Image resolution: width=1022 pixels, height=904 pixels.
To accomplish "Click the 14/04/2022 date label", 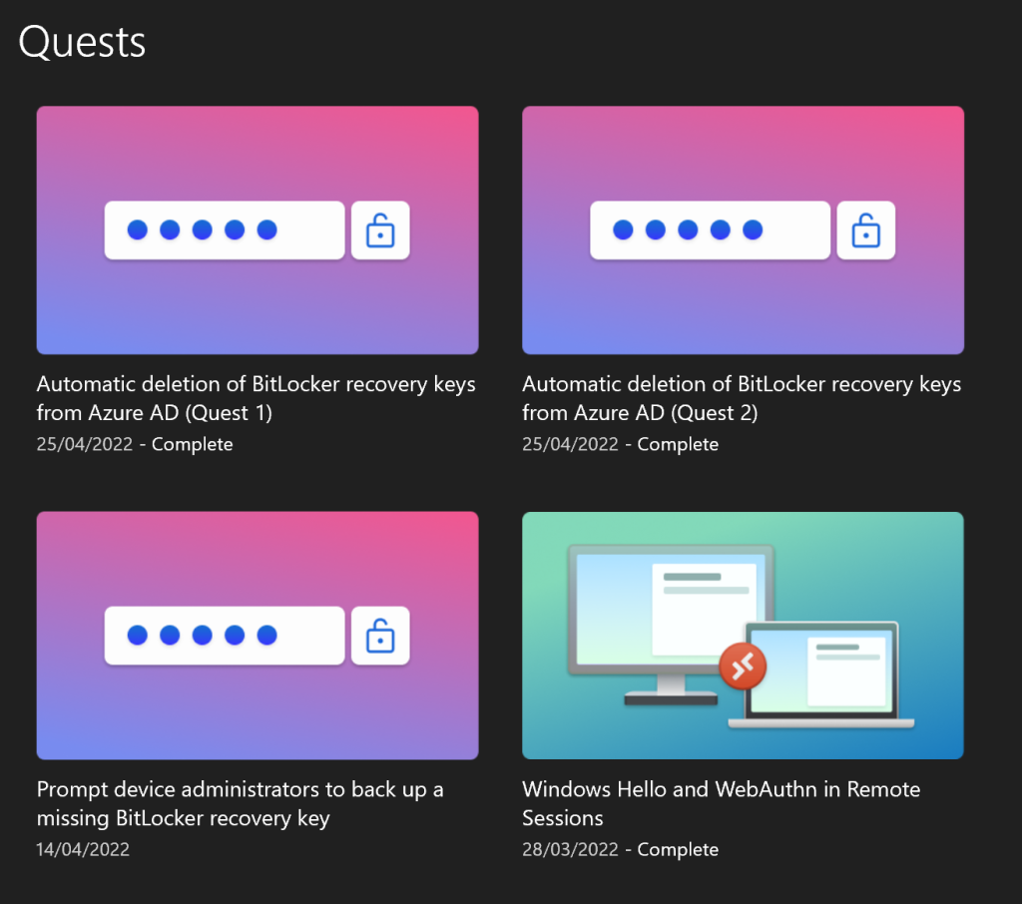I will 83,849.
